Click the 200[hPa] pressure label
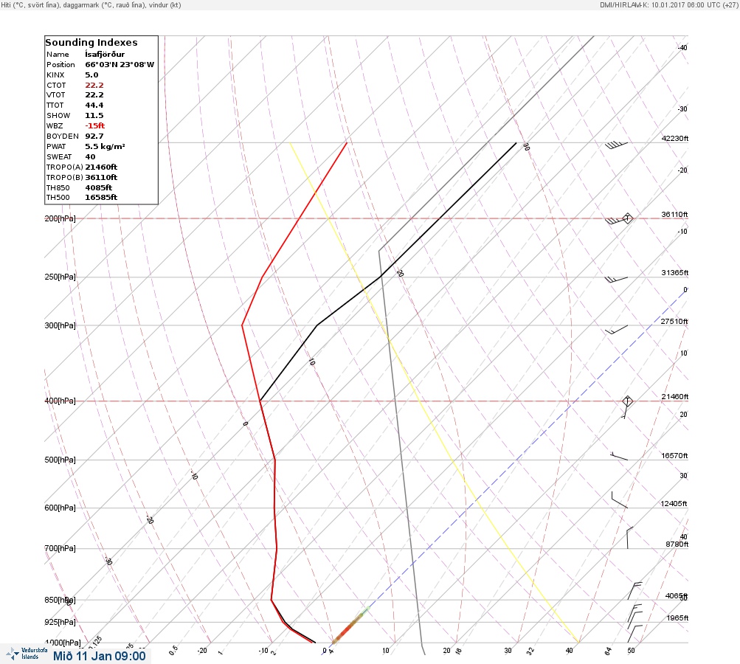This screenshot has height=664, width=740. pos(60,218)
